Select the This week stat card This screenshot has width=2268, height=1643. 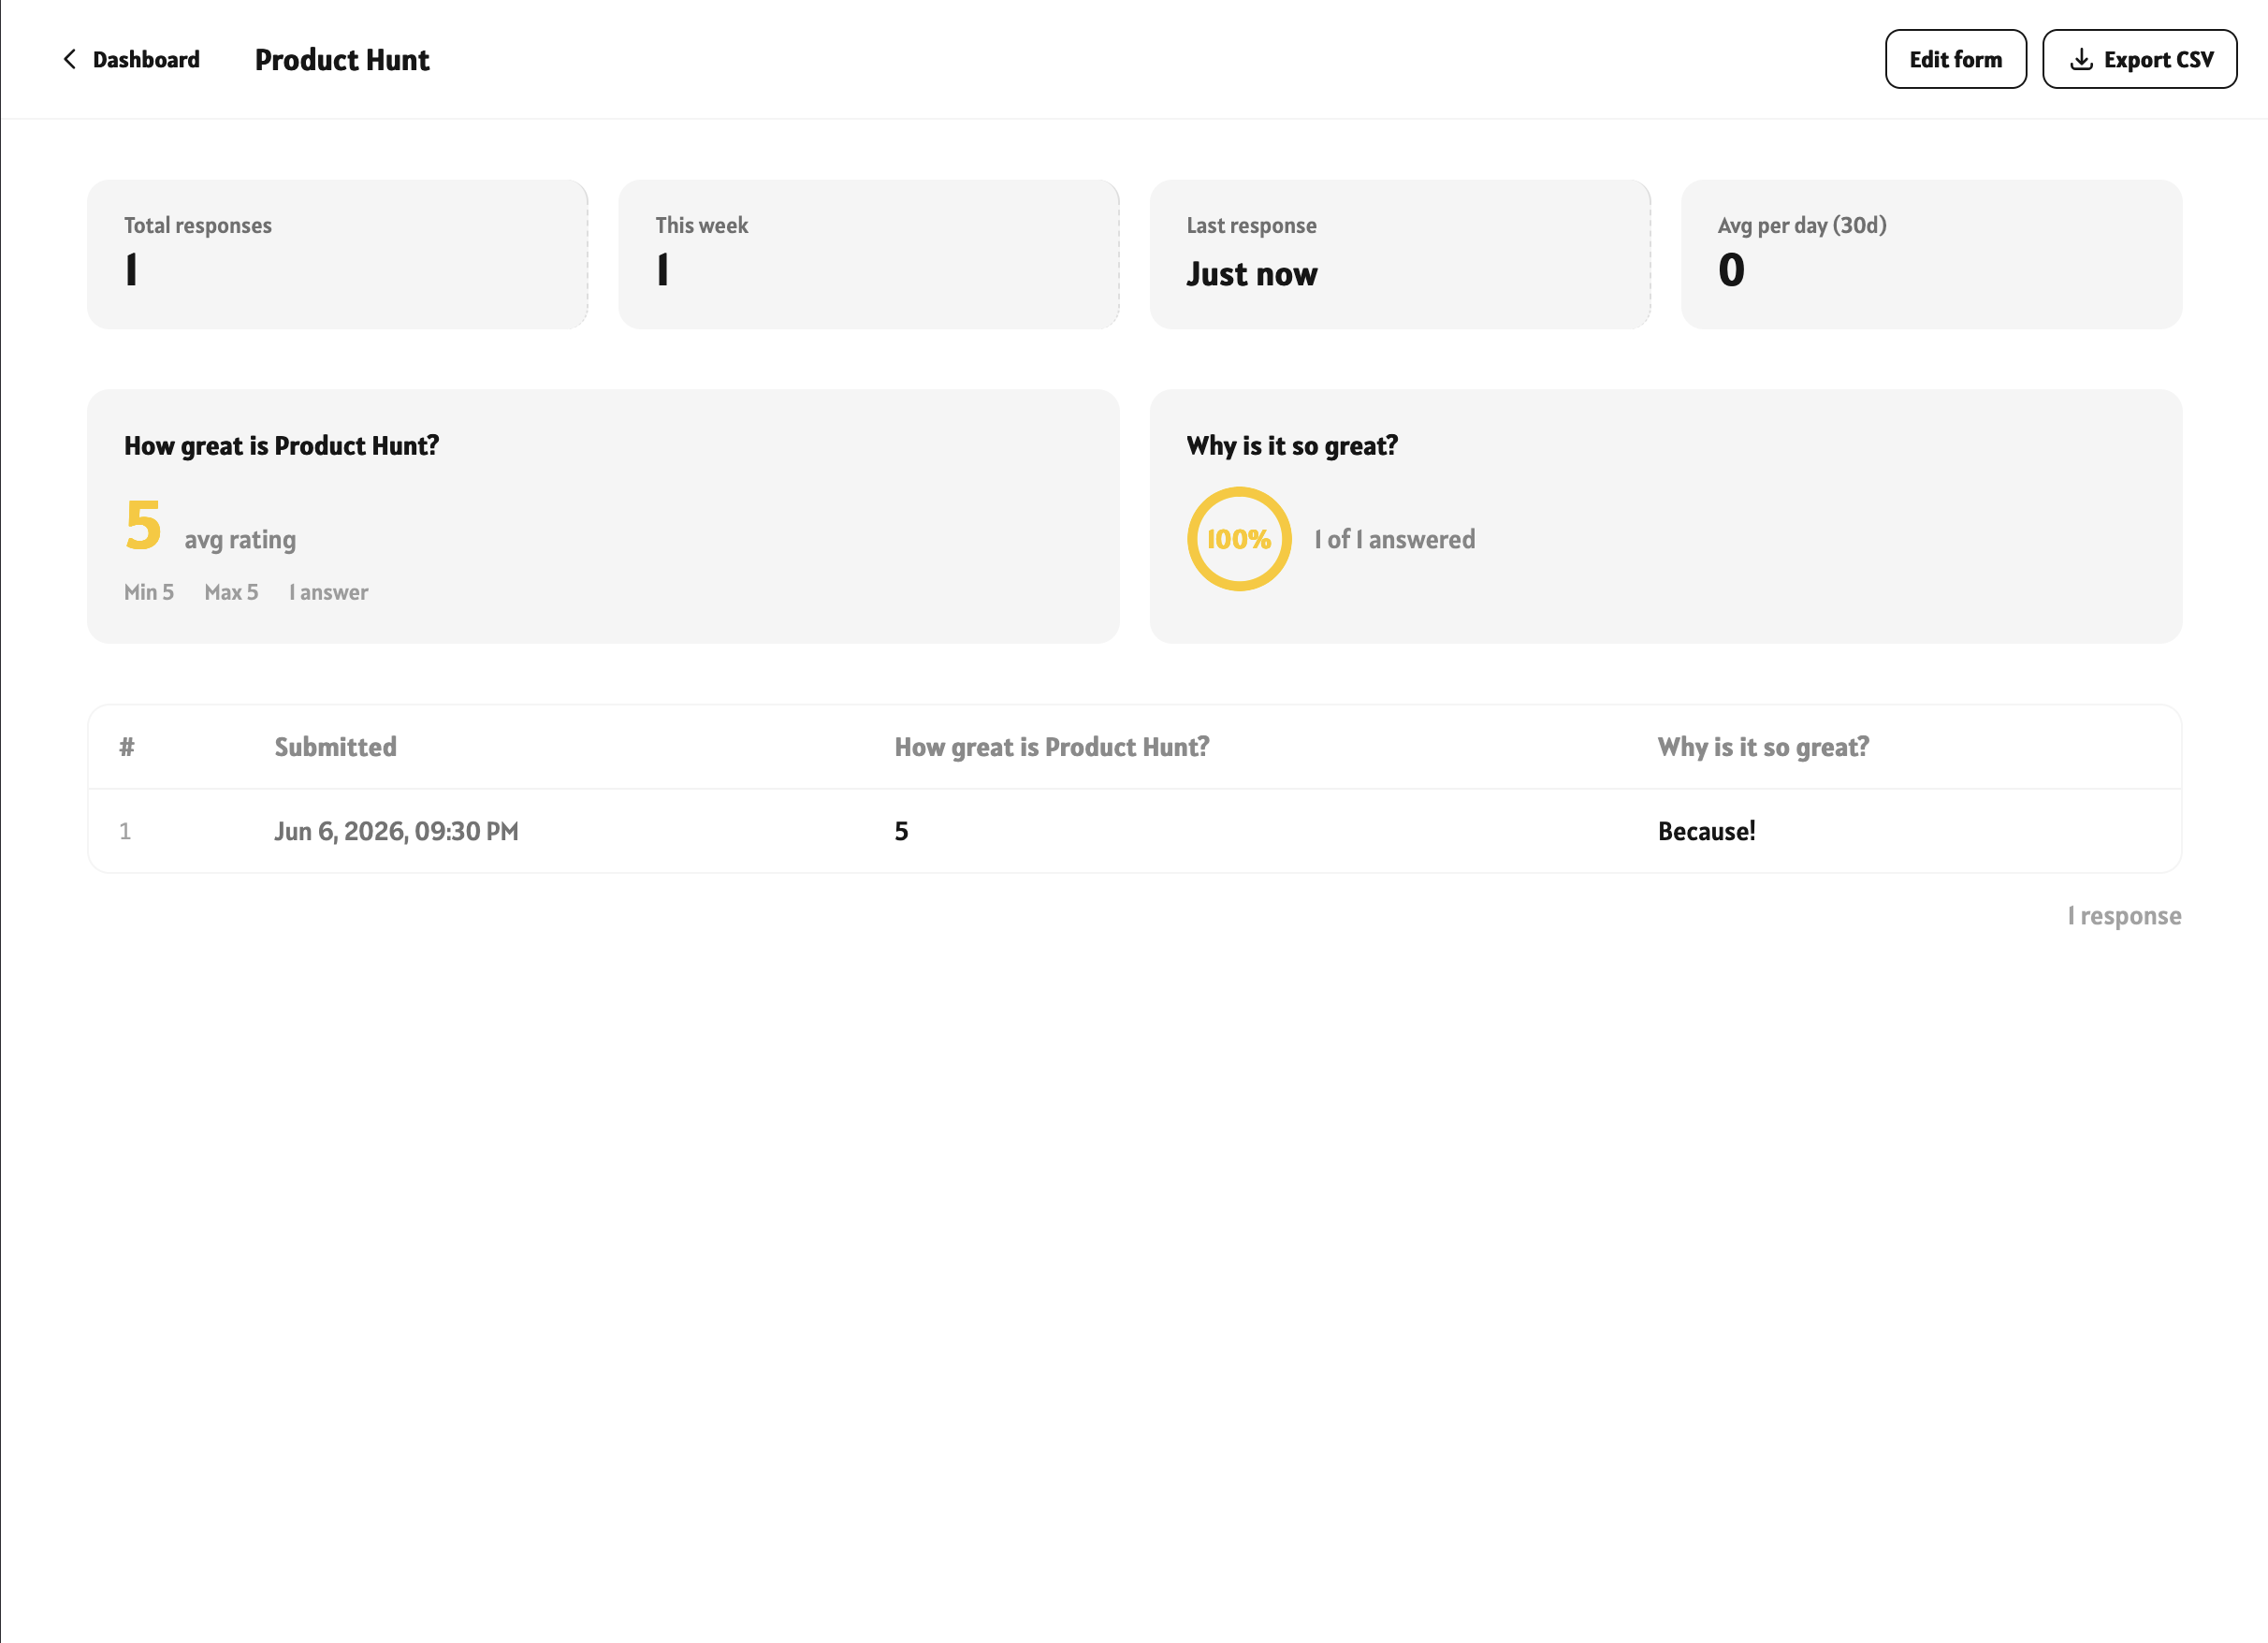pyautogui.click(x=869, y=255)
